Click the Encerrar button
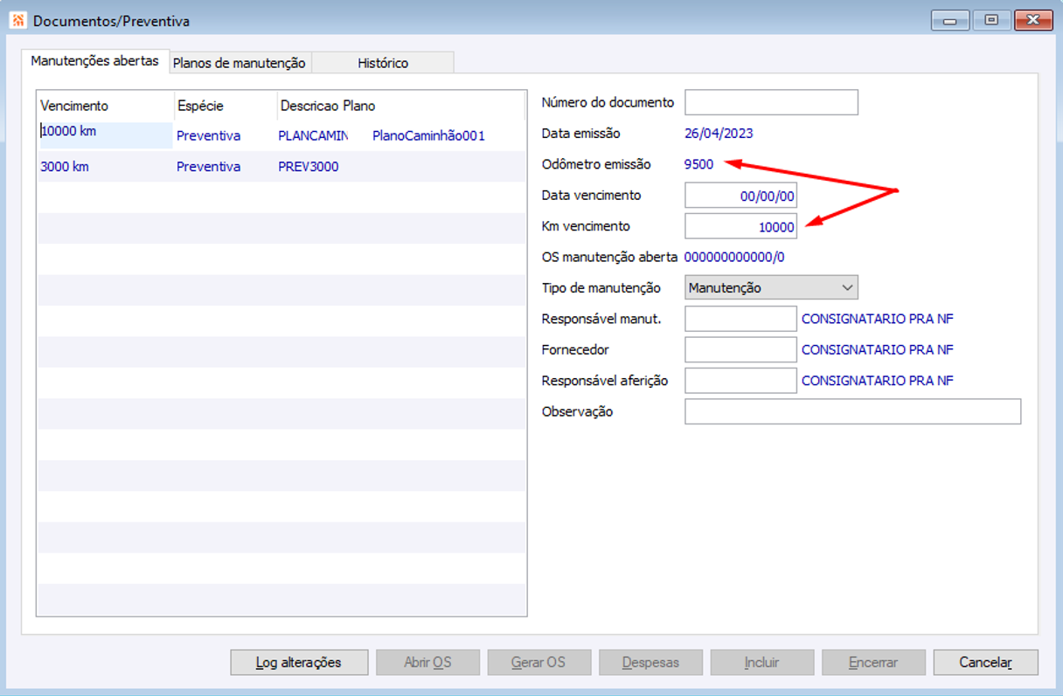The width and height of the screenshot is (1063, 696). tap(873, 662)
